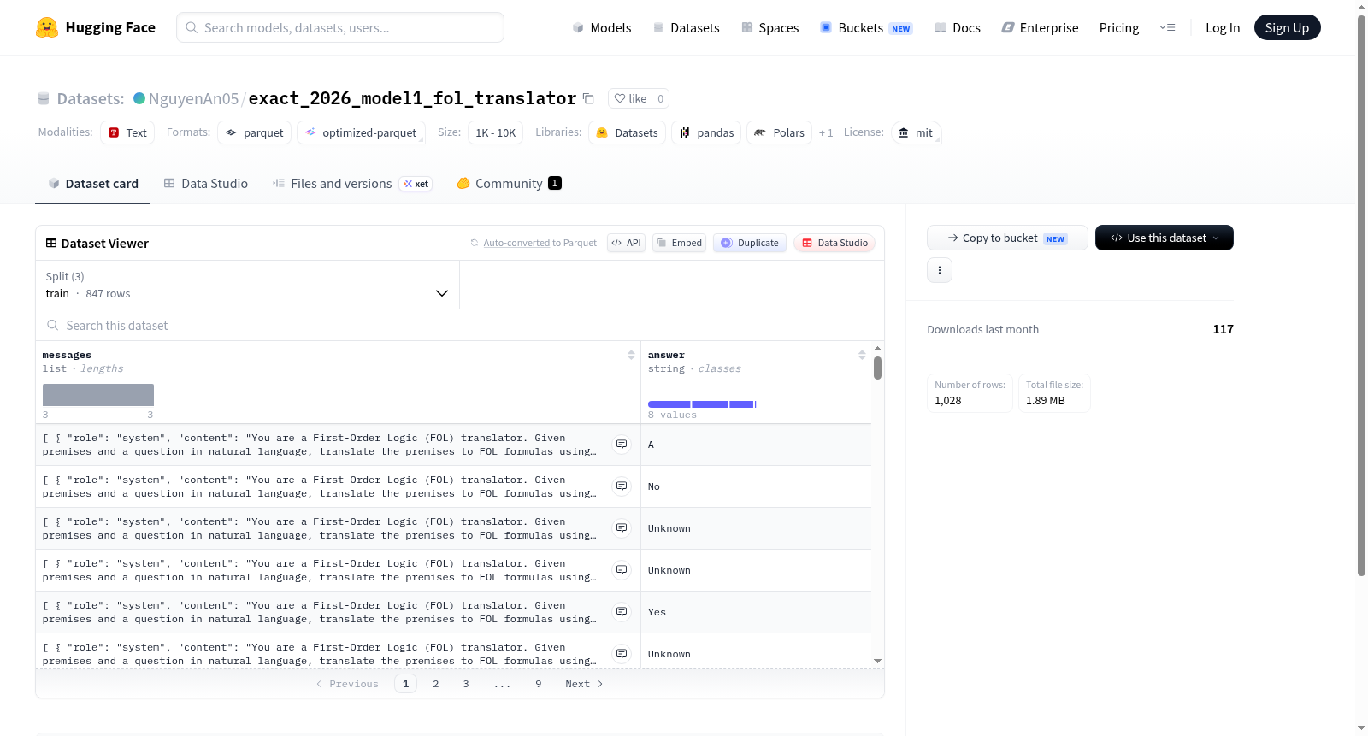1368x736 pixels.
Task: Open the Split train dropdown
Action: (x=247, y=285)
